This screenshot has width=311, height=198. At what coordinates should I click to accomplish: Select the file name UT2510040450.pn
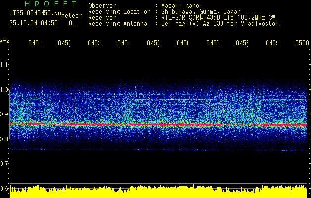click(35, 13)
